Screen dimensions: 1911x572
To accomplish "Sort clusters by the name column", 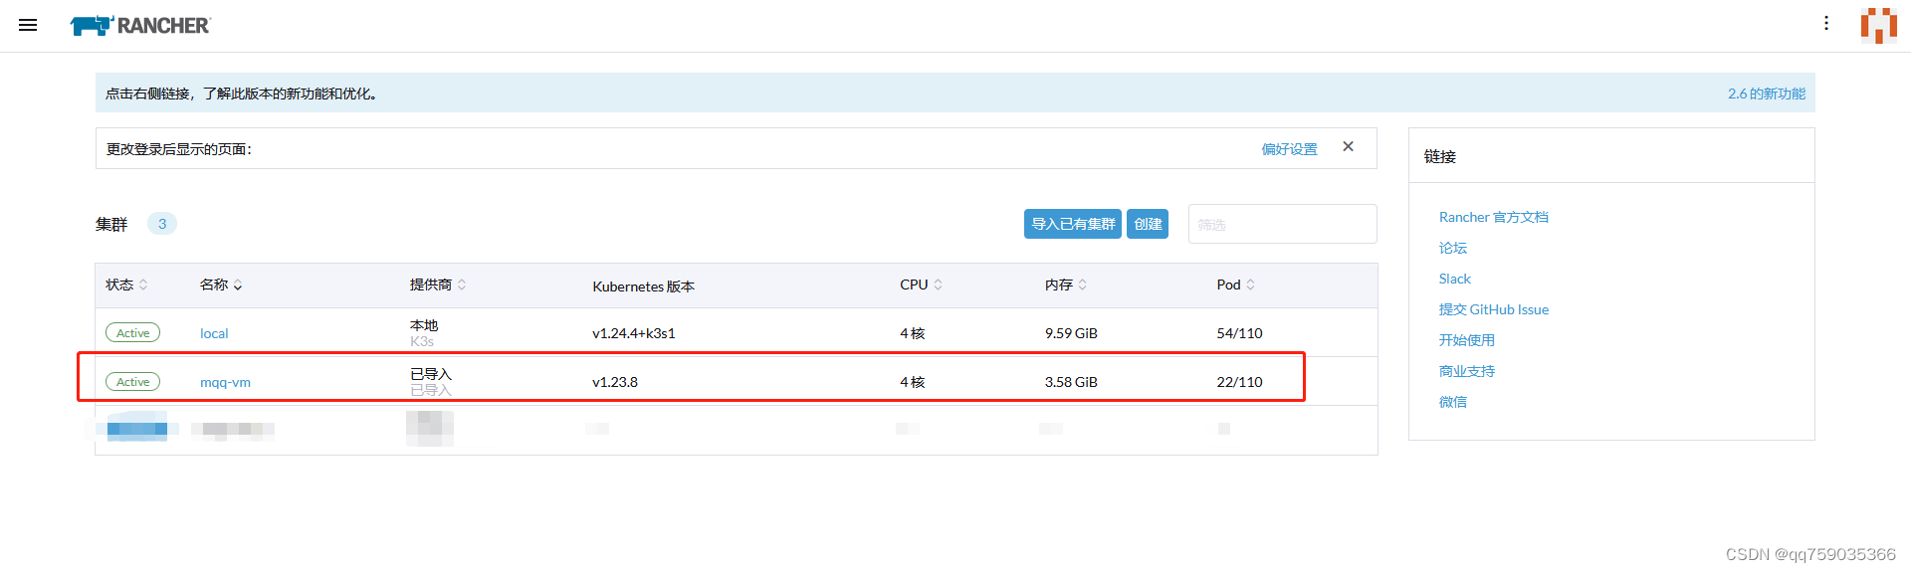I will (x=221, y=285).
